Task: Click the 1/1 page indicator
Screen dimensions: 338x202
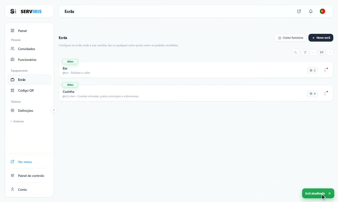Action: (x=322, y=52)
